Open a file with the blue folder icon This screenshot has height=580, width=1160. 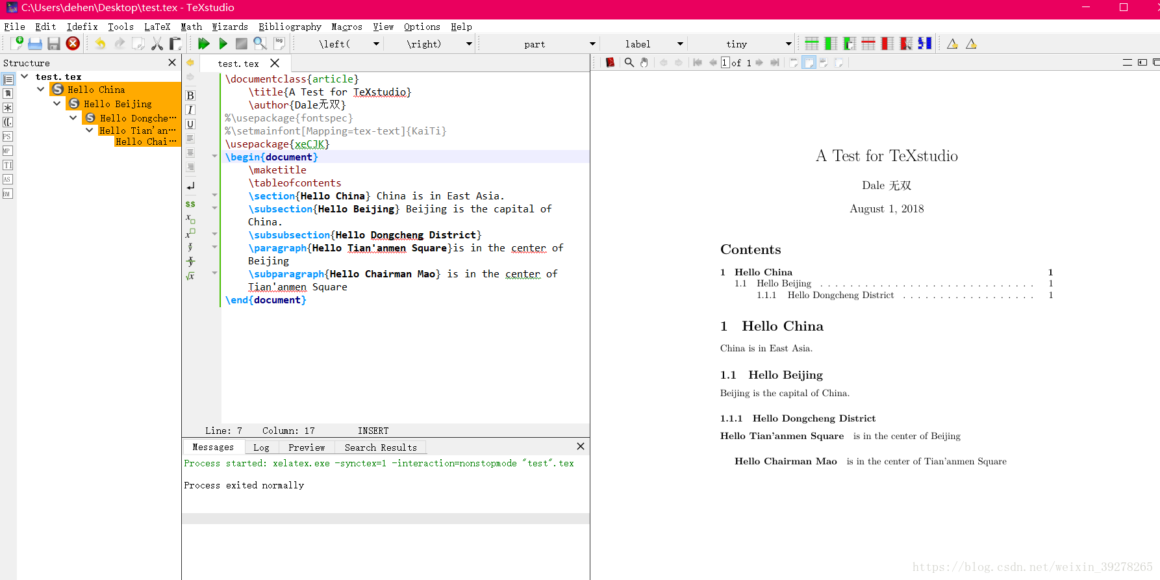coord(35,44)
